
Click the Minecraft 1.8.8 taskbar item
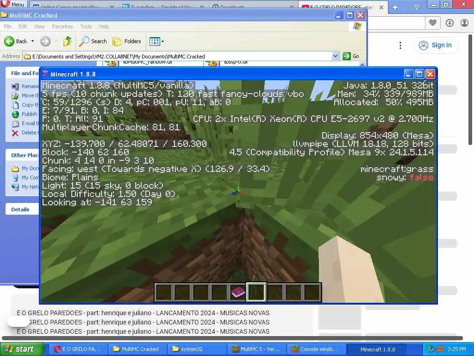tap(377, 349)
